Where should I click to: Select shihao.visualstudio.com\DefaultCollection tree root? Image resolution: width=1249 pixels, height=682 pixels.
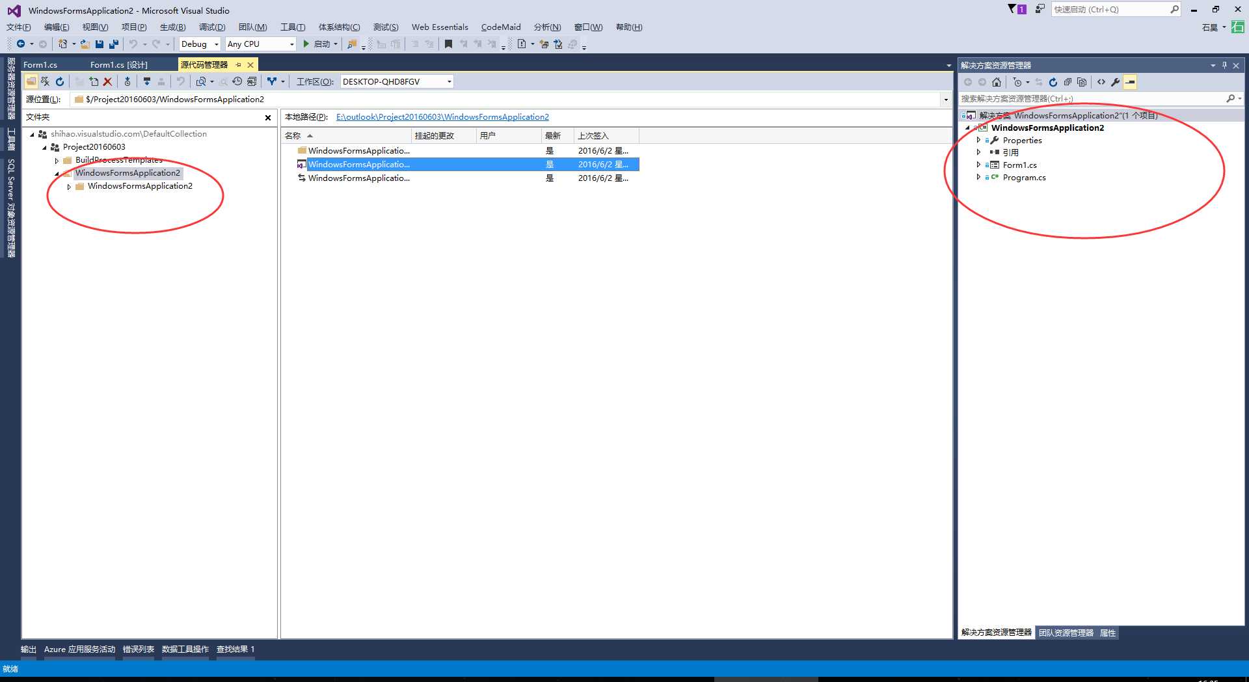click(129, 134)
